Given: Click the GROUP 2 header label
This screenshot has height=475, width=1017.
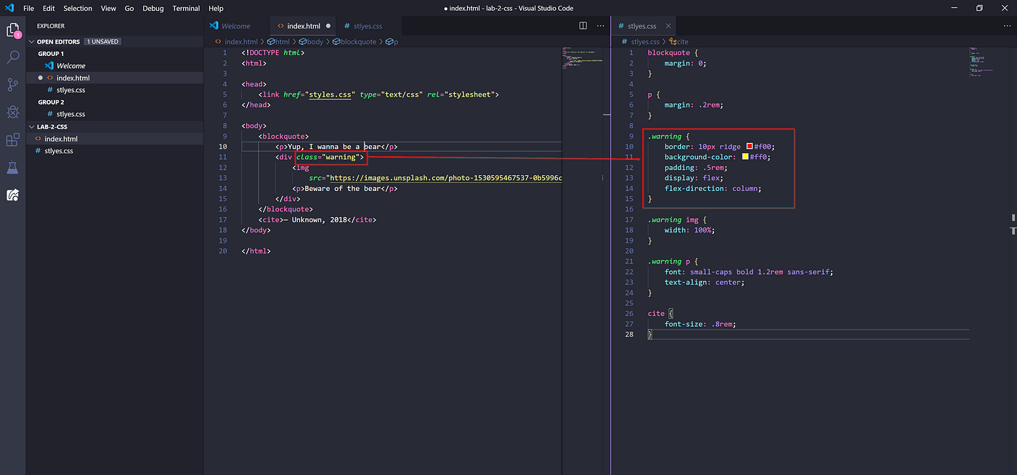Looking at the screenshot, I should click(x=51, y=102).
